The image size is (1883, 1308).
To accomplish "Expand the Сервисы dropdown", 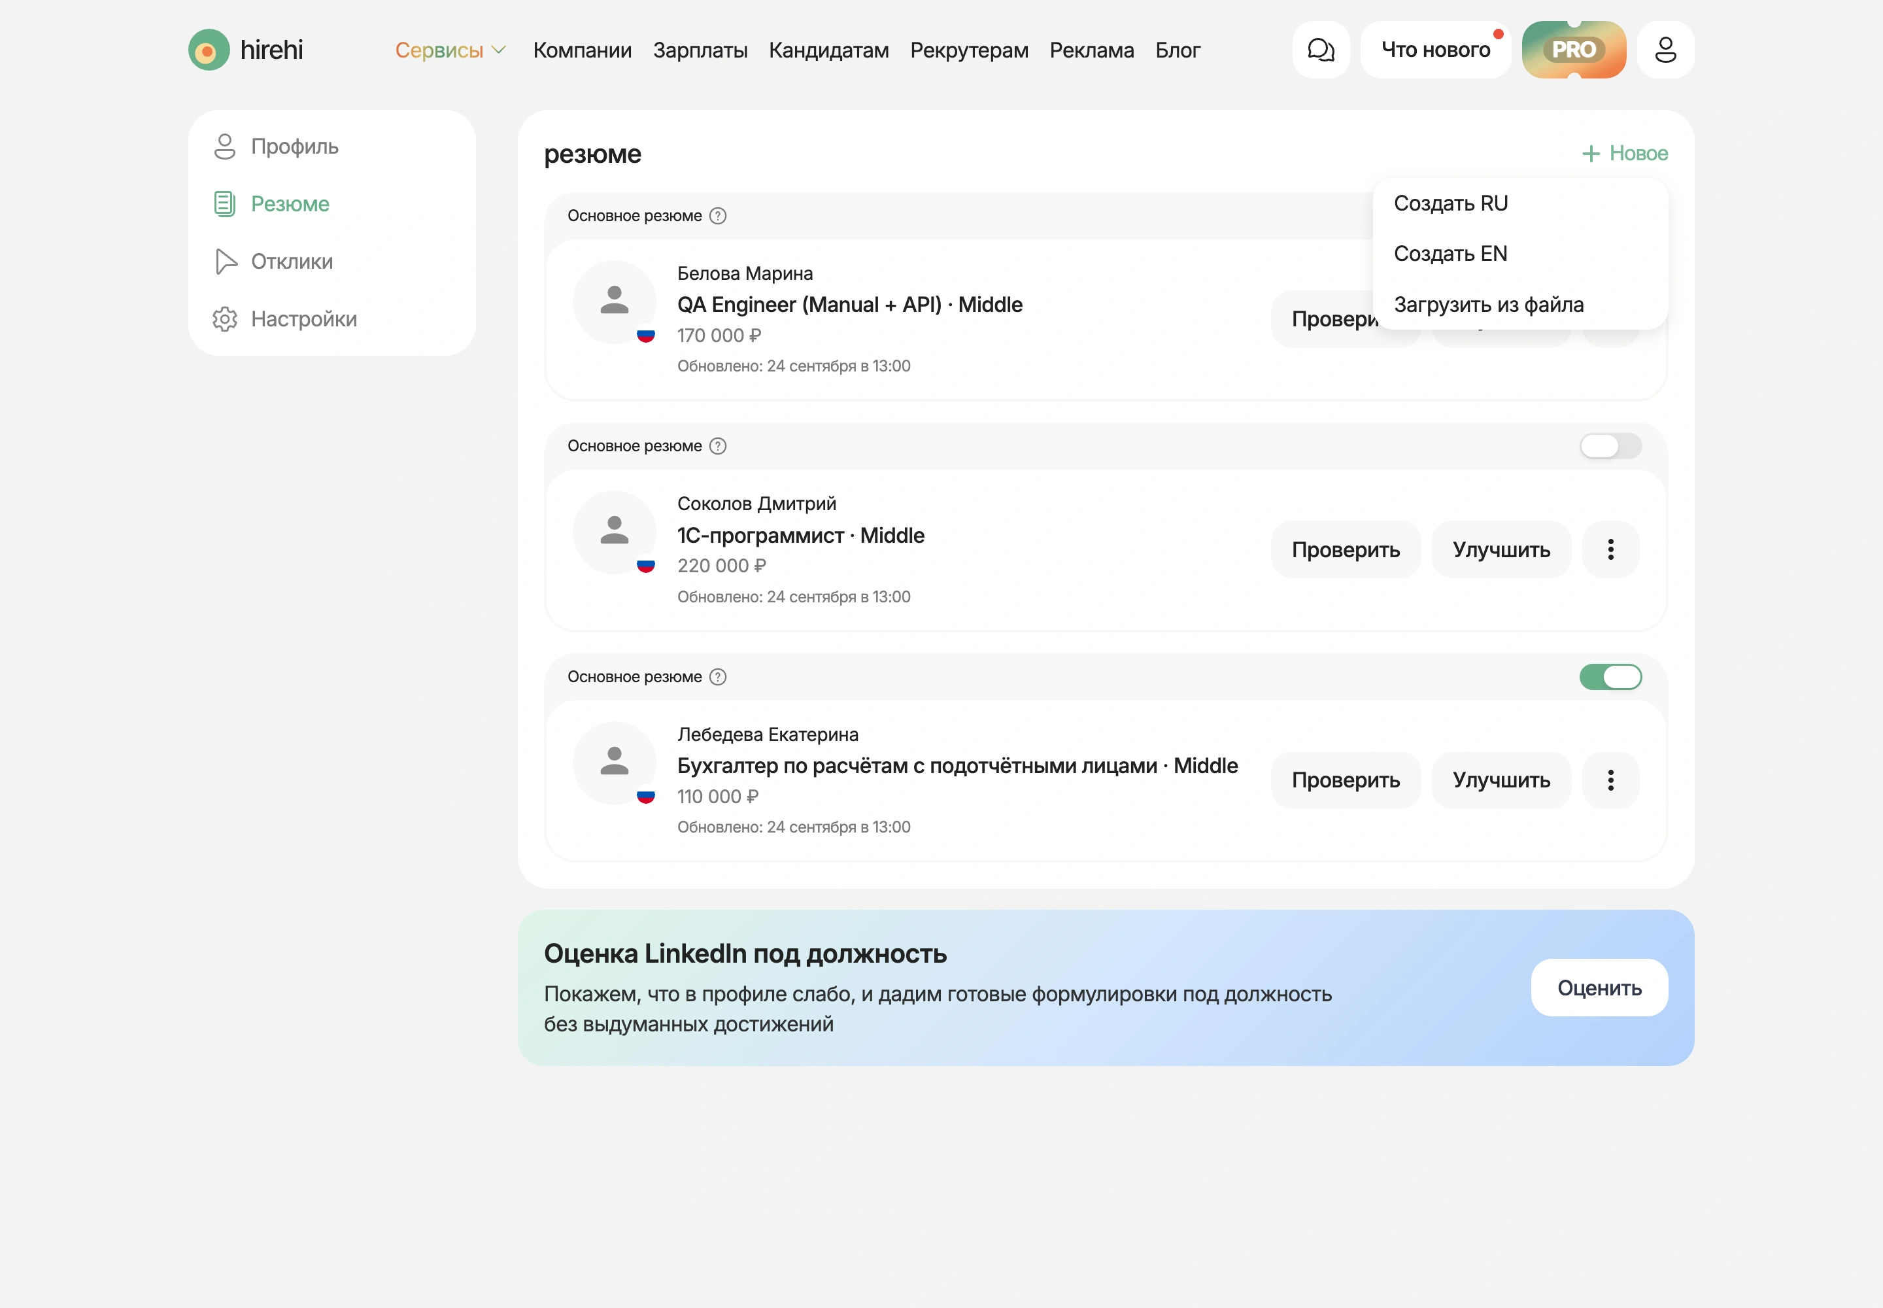I will coord(450,50).
